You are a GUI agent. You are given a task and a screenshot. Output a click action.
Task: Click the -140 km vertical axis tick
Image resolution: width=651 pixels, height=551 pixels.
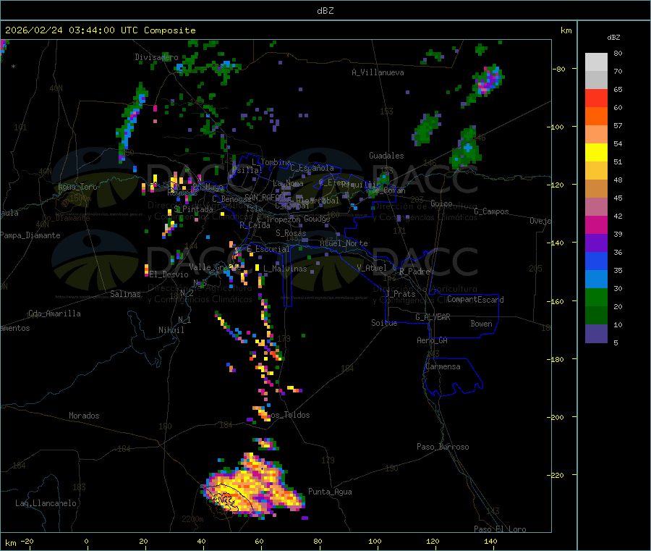557,243
